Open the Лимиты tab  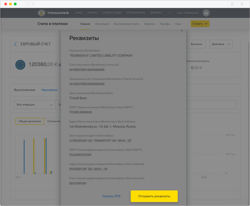(x=149, y=24)
